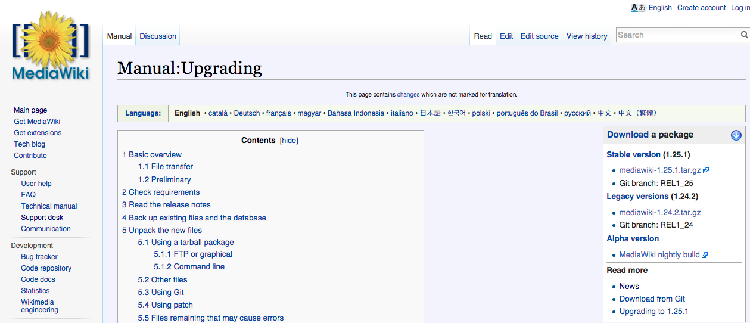Open Contribute sidebar link
Viewport: 750px width, 323px height.
(30, 156)
